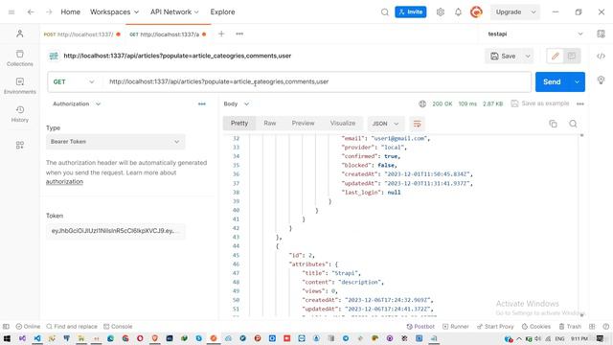Image resolution: width=613 pixels, height=345 pixels.
Task: Open the Send options arrow
Action: coord(577,81)
